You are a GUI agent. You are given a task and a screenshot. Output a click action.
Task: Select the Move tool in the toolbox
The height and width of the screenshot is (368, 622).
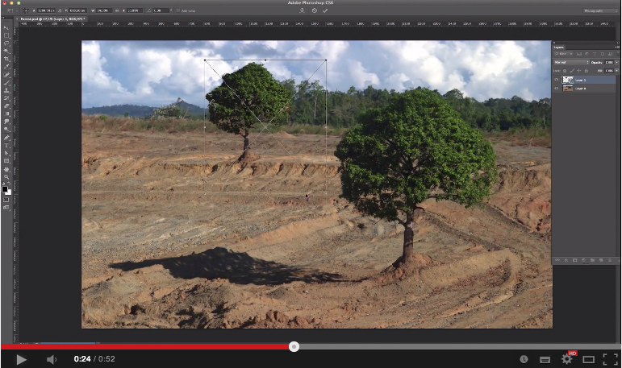pos(6,28)
